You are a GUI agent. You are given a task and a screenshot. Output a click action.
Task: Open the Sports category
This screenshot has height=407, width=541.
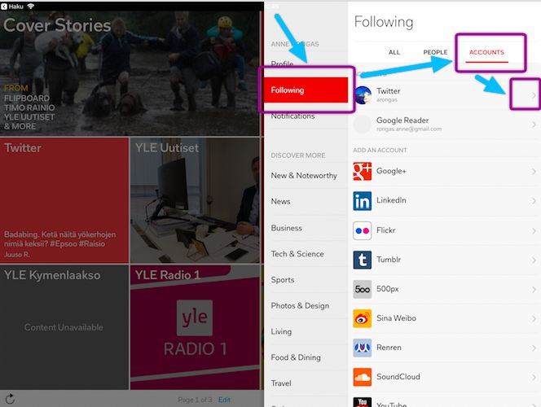coord(282,280)
